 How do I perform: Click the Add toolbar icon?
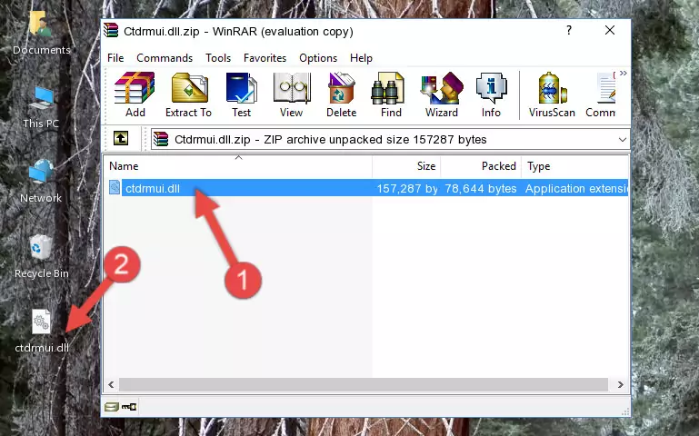[x=135, y=94]
